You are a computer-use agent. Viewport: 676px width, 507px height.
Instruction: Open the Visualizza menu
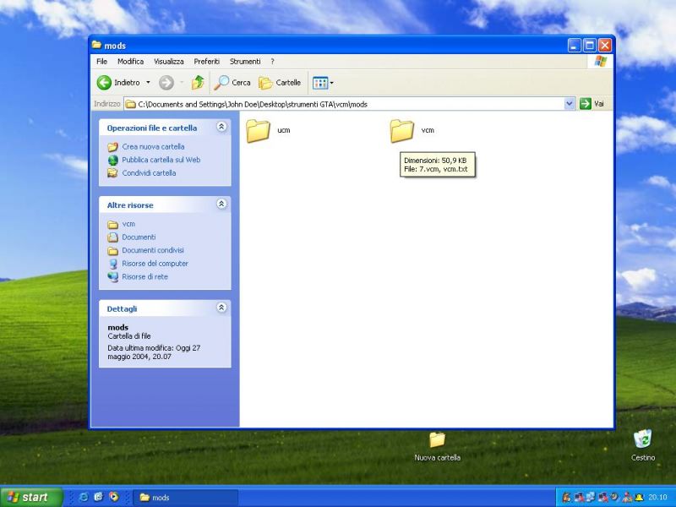pos(168,62)
